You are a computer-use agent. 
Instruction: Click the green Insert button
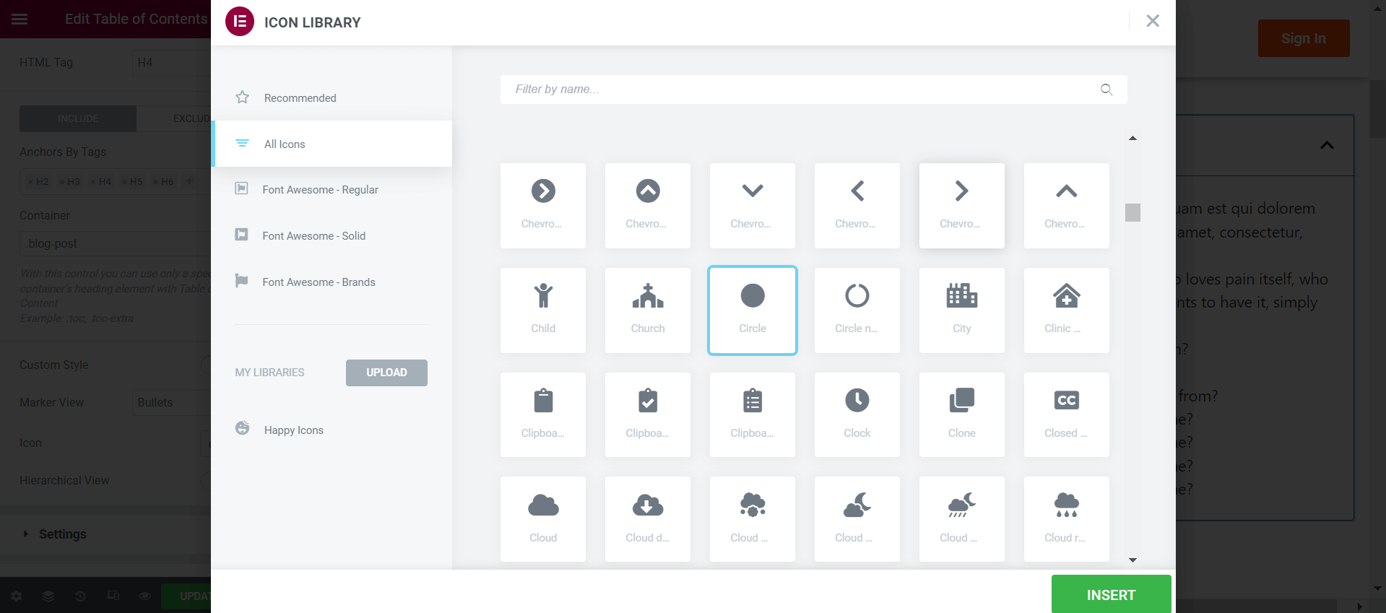click(x=1111, y=595)
